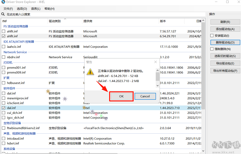The image size is (241, 154).
Task: Click the 添加驱动包(A) button
Action: (225, 29)
